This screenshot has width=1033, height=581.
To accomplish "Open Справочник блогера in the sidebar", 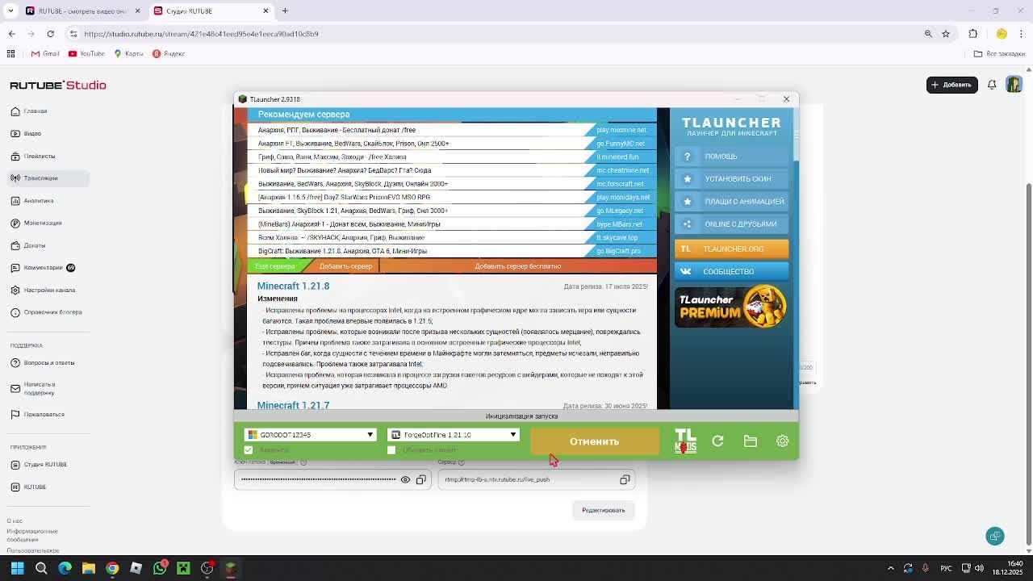I will (x=46, y=312).
